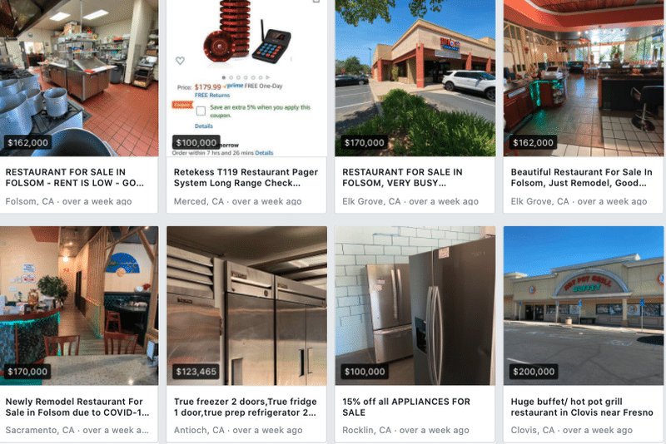
Task: Open the $170,000 Folsom storefront photo
Action: pos(415,78)
